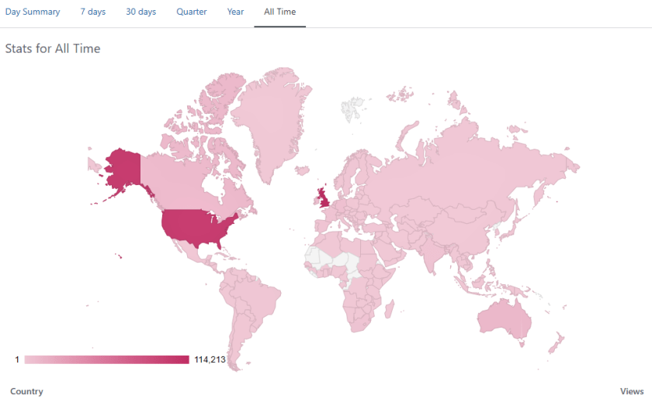Click the Views column header

click(x=631, y=391)
